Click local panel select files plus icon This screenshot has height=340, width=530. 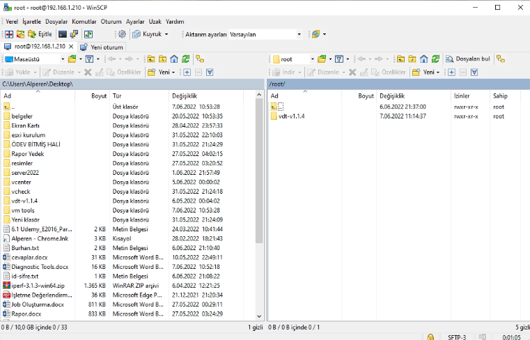click(187, 72)
